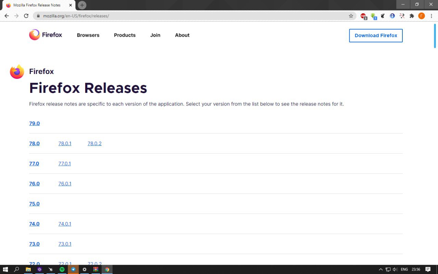Click the page vertical scrollbar thumb
Screen dimensions: 438x274
[435, 35]
